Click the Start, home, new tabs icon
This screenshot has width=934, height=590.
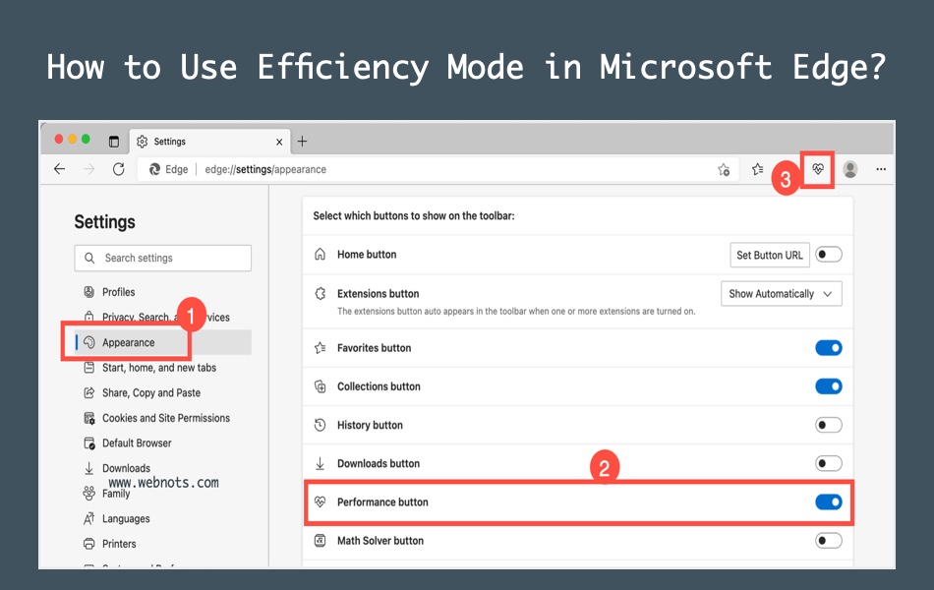[88, 368]
